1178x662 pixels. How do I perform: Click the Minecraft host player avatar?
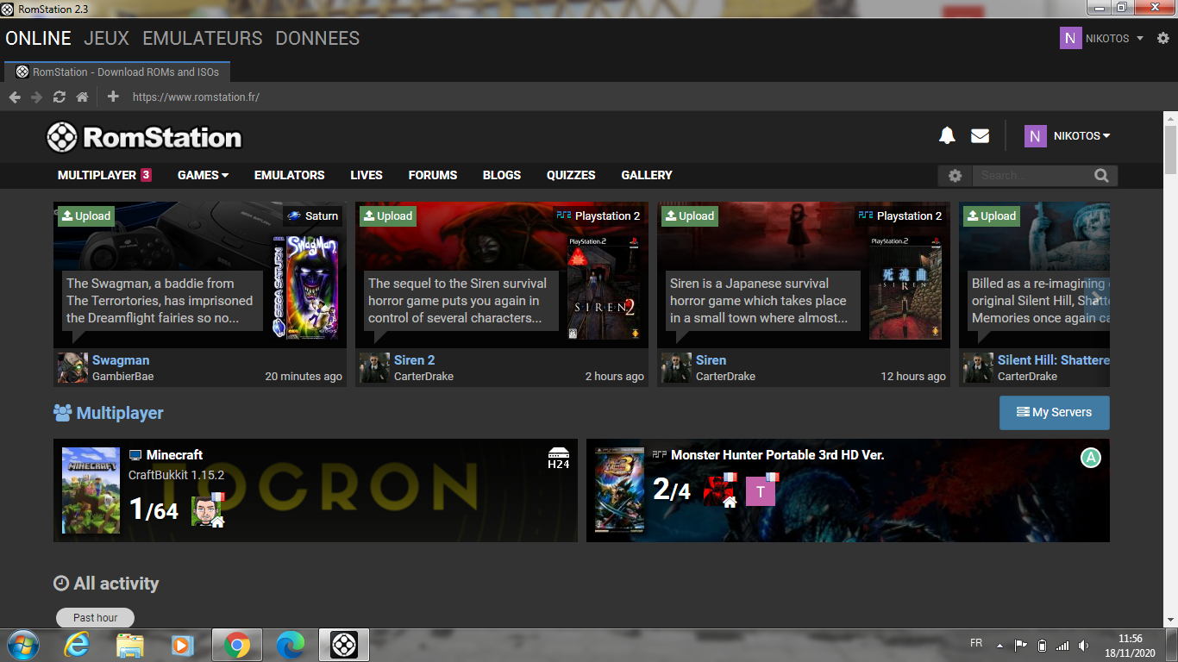(x=207, y=510)
